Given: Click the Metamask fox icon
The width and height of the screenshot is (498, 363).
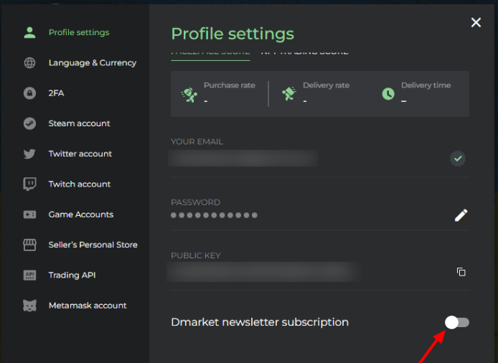Looking at the screenshot, I should tap(29, 306).
